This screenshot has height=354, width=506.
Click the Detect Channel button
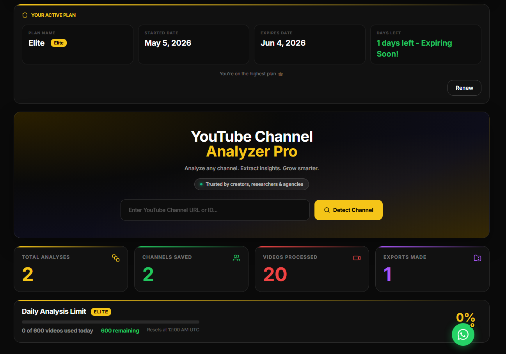click(348, 210)
